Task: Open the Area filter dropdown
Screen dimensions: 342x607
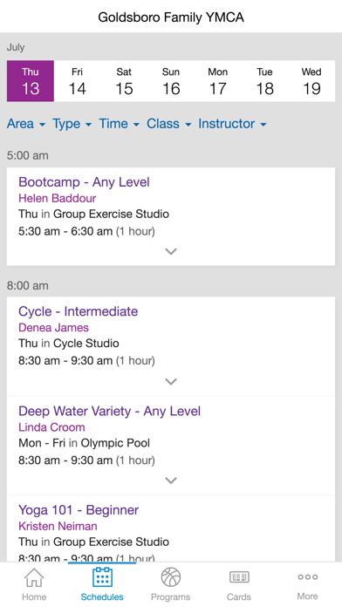Action: [x=26, y=124]
